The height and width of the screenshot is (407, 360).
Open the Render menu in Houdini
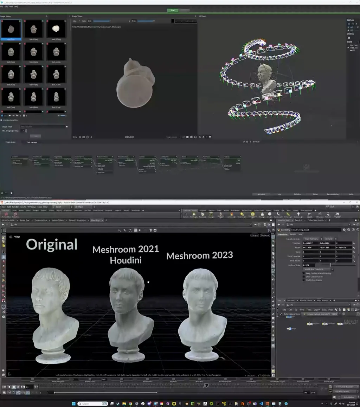pyautogui.click(x=15, y=207)
